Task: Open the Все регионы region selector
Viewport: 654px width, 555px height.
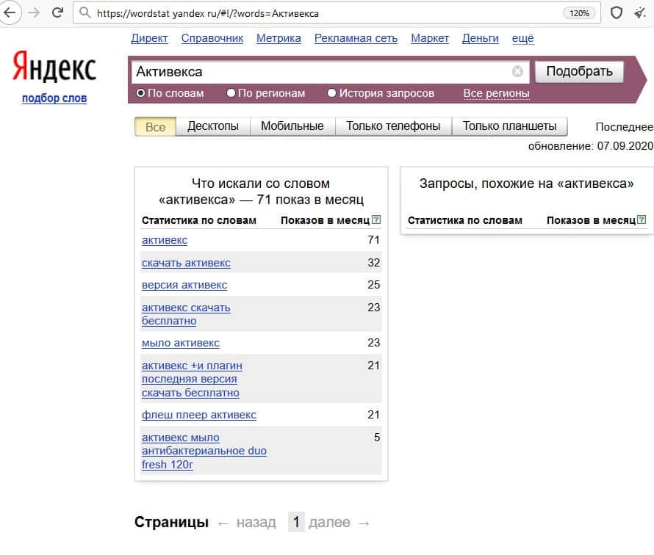Action: tap(496, 93)
